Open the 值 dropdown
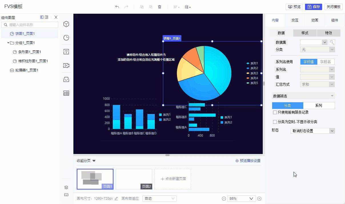 317,77
